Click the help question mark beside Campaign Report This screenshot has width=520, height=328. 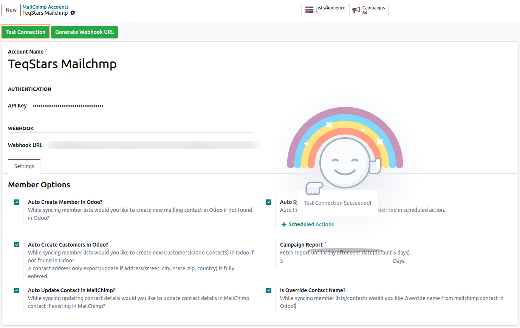click(x=325, y=243)
